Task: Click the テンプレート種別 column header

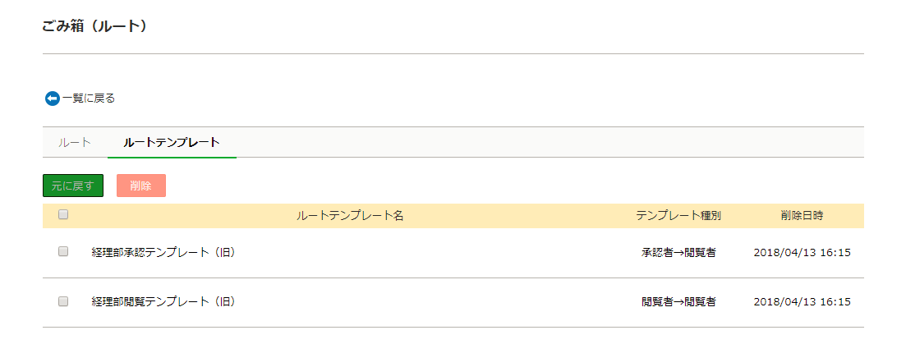Action: tap(678, 216)
